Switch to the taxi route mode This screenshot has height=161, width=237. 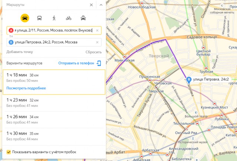(83, 18)
